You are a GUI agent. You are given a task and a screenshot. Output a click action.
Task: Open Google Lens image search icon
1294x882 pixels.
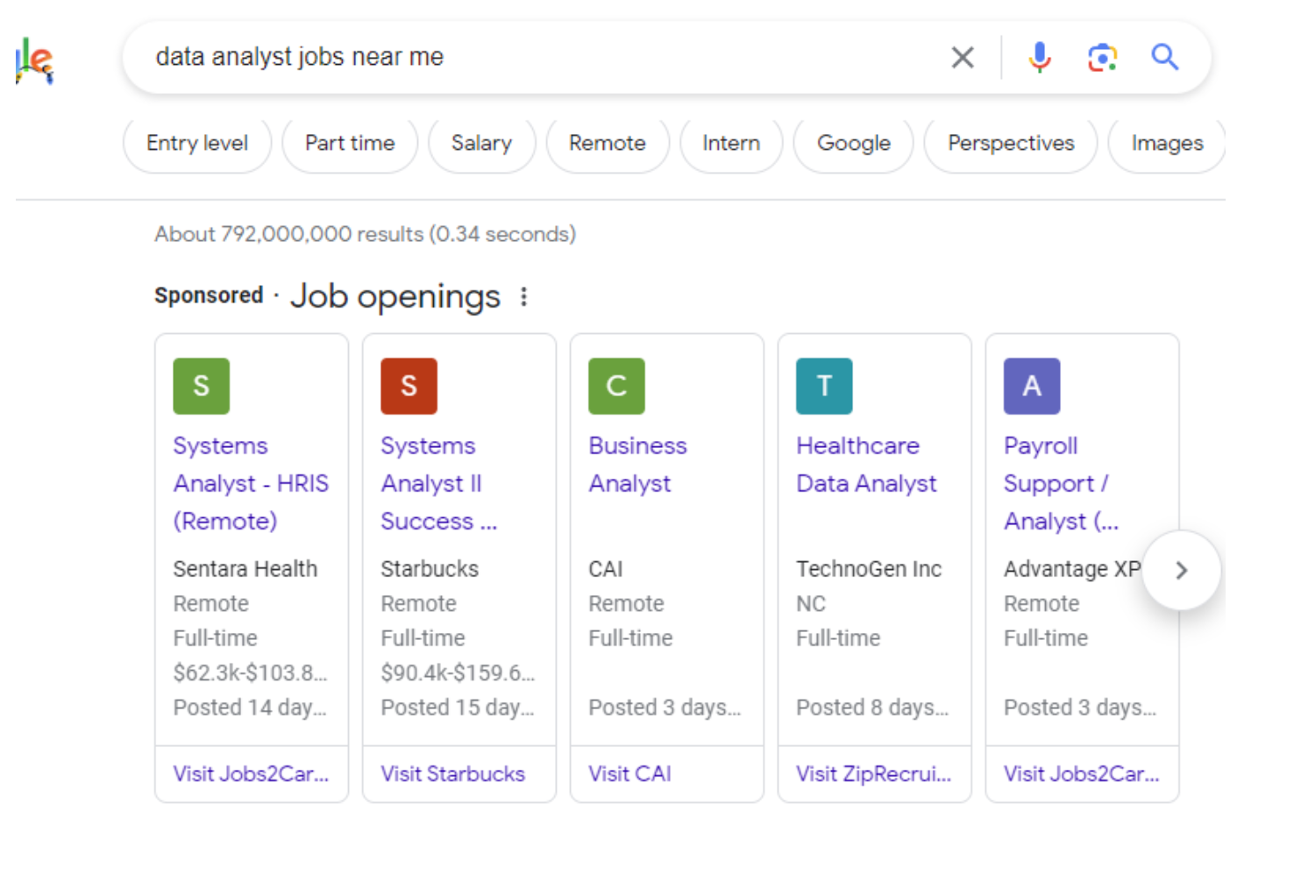pos(1102,58)
